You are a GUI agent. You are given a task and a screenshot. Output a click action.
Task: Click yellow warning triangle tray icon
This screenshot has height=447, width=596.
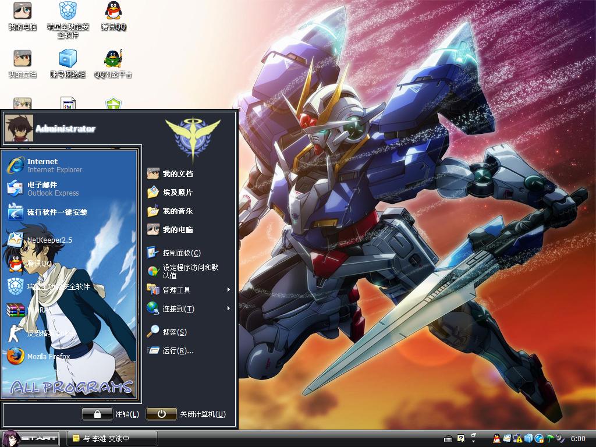pos(517,438)
